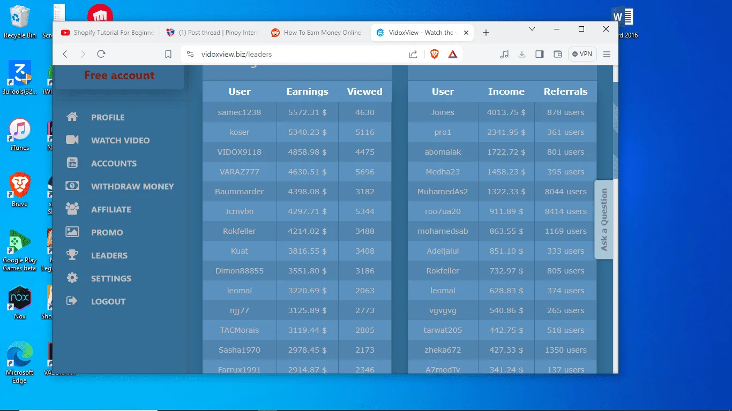Open the downloads icon in toolbar
The image size is (732, 411).
[522, 54]
